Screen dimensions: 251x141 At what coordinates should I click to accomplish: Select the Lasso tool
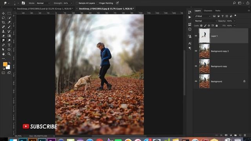pyautogui.click(x=4, y=18)
